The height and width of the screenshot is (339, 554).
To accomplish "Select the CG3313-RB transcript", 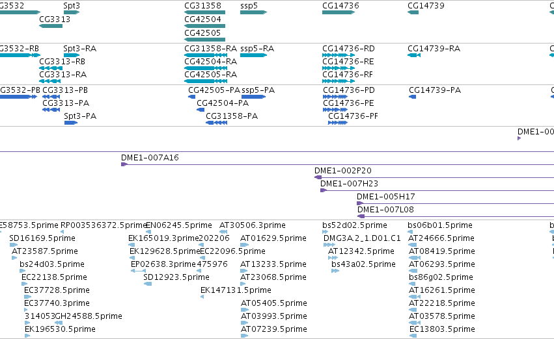I will coord(51,68).
